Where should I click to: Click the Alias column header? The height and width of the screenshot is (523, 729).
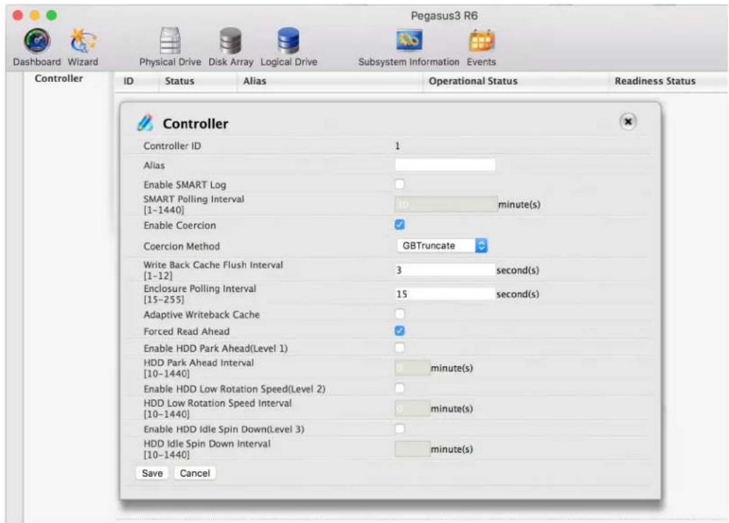254,81
